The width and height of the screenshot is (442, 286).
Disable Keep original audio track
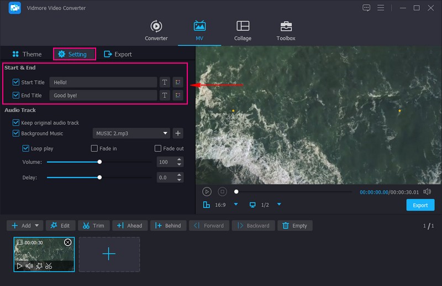[15, 123]
